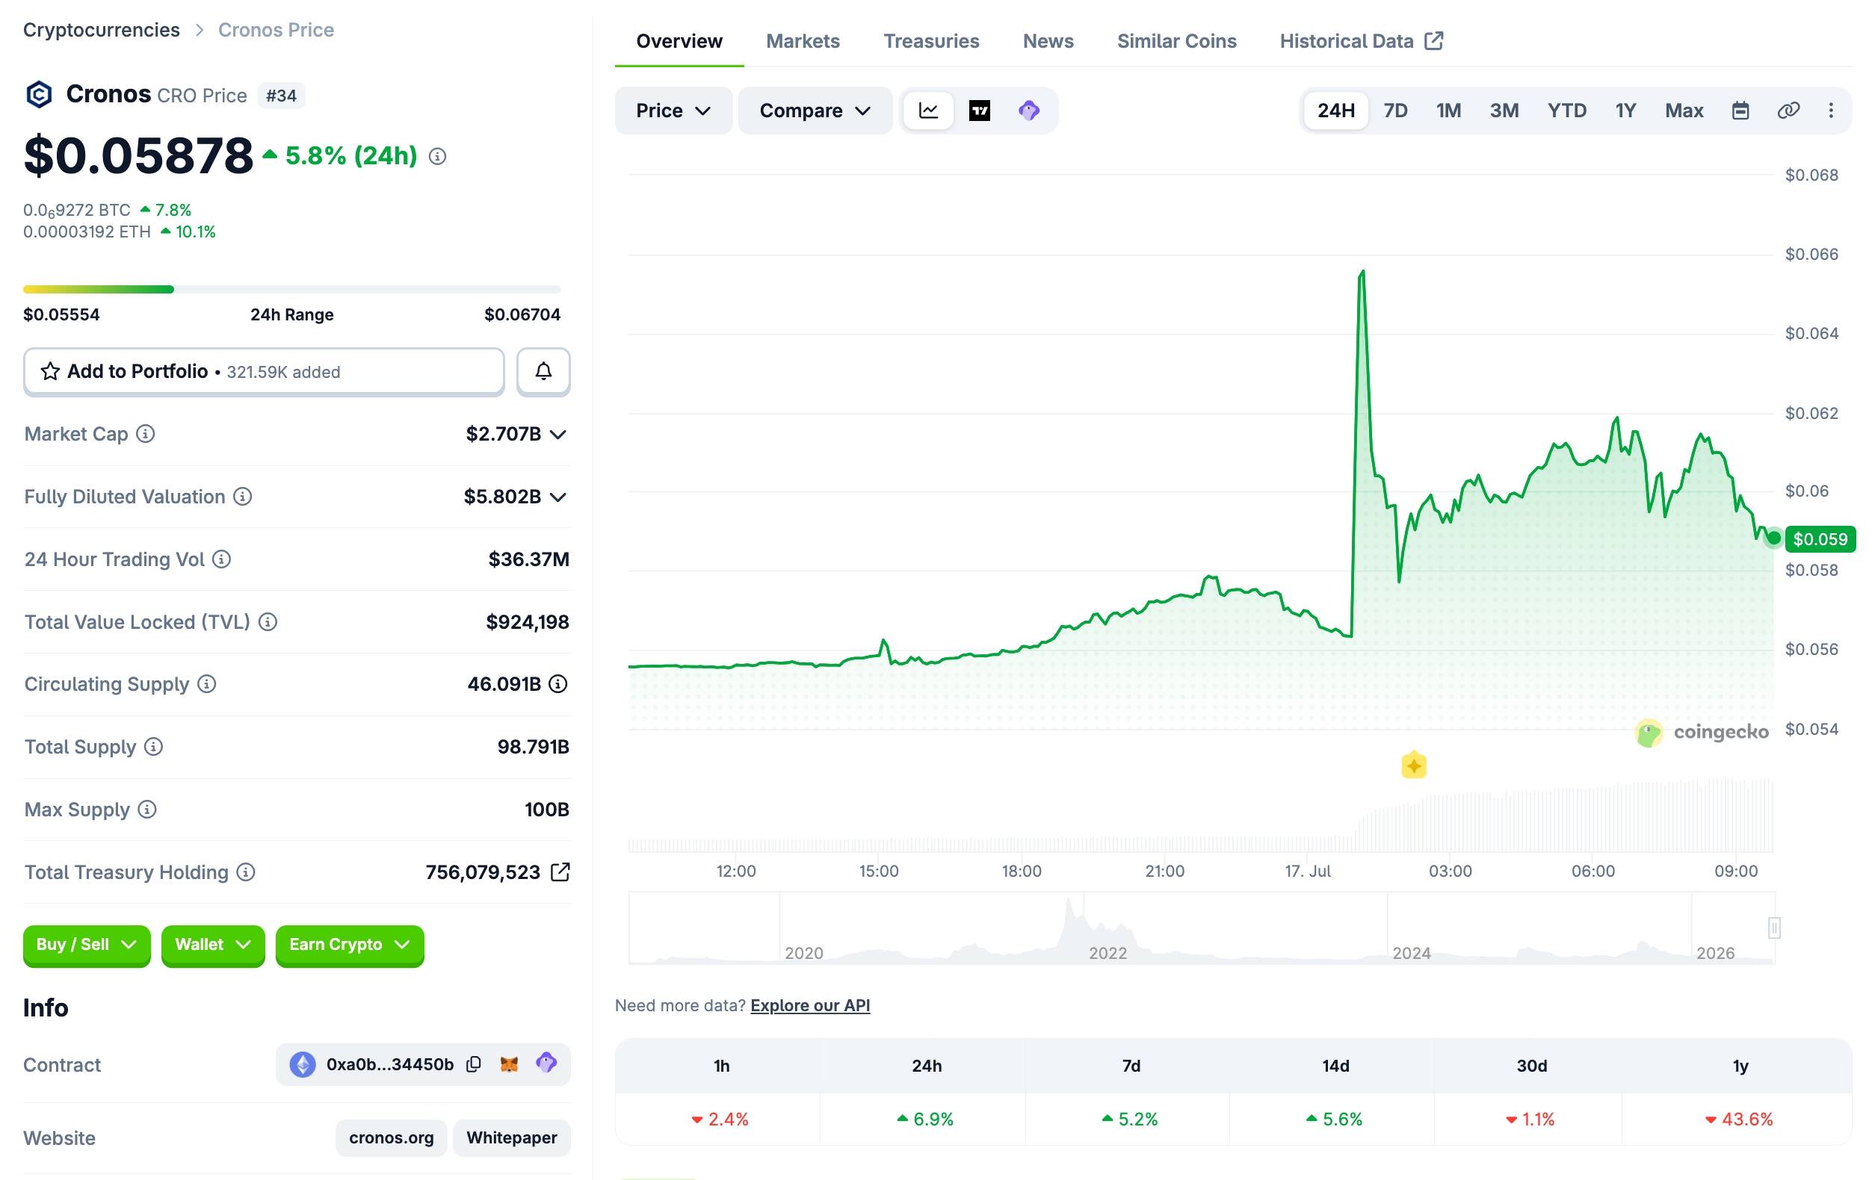The height and width of the screenshot is (1180, 1872).
Task: Expand the Fully Diluted Valuation chevron
Action: click(x=558, y=497)
